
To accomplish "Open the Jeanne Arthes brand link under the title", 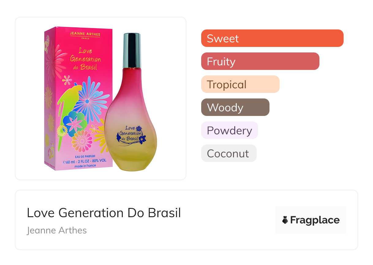I will click(57, 230).
